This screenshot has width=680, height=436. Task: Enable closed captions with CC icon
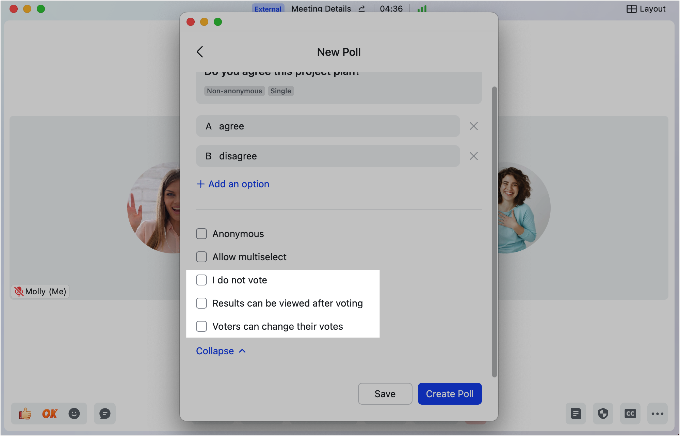point(630,414)
